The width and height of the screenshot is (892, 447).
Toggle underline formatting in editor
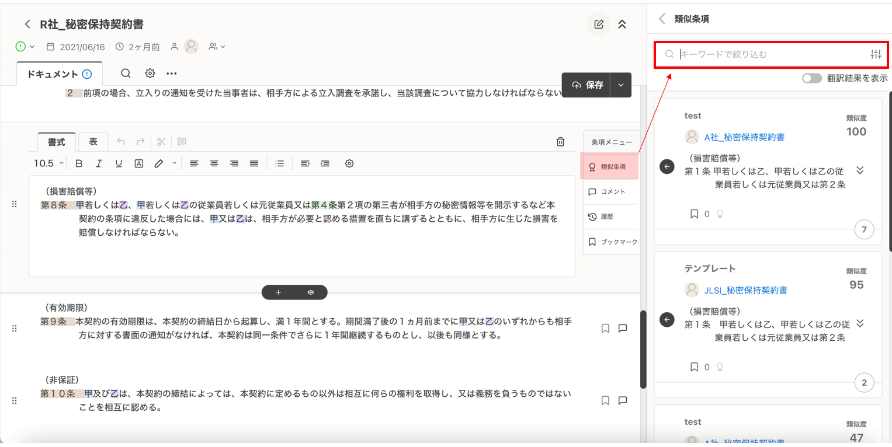(x=119, y=164)
